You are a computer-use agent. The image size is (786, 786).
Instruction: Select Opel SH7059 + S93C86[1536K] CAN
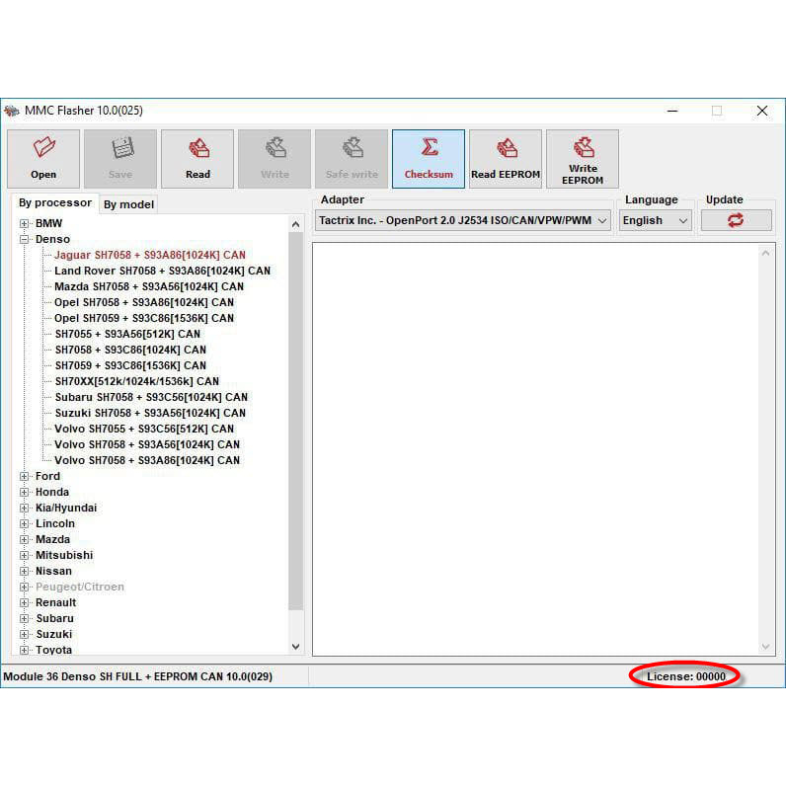coord(144,318)
